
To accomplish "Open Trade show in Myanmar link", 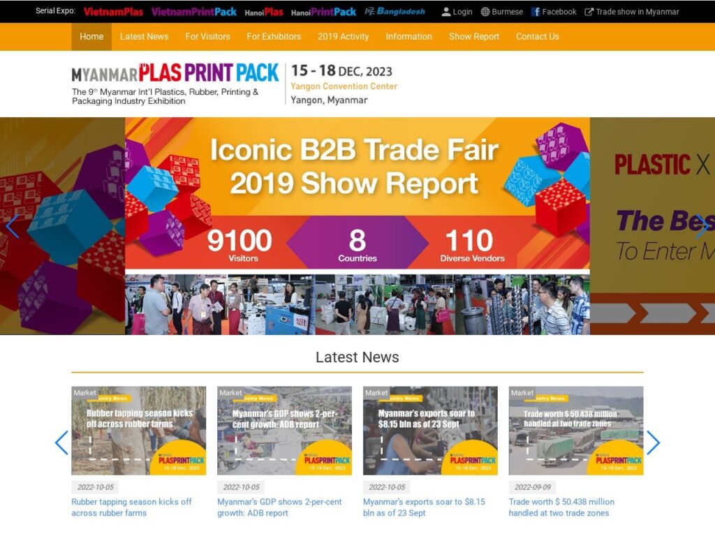I will (x=637, y=12).
